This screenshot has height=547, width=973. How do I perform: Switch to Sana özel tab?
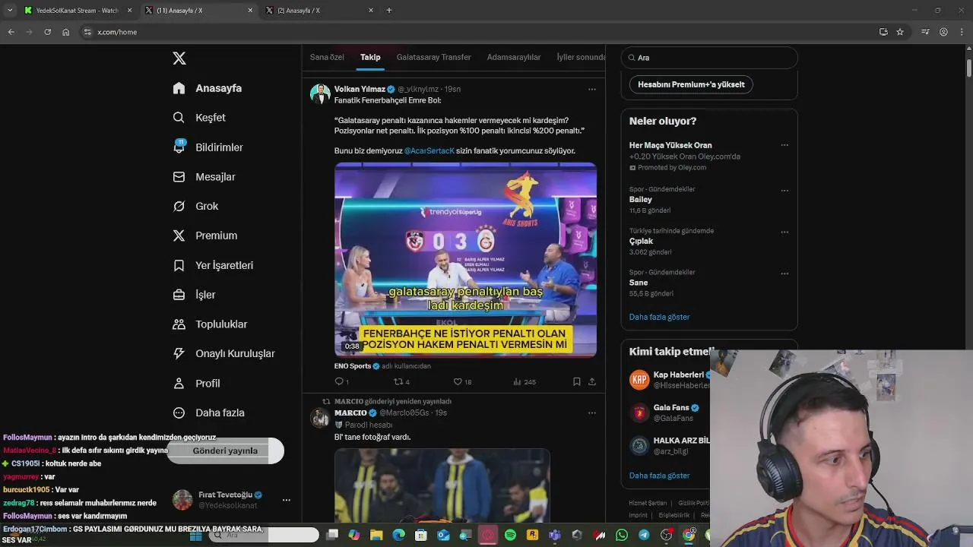click(327, 57)
